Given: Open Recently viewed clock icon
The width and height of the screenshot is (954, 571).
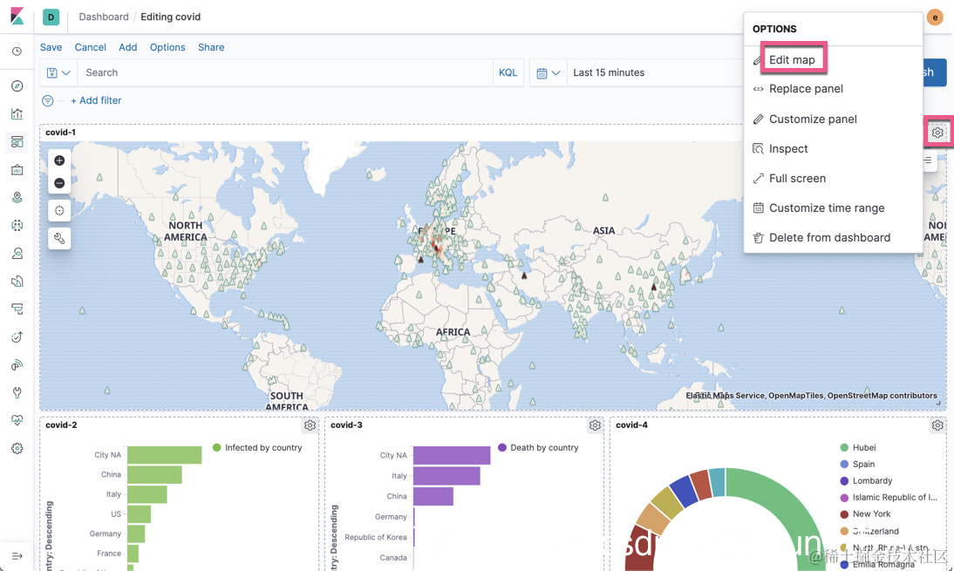Looking at the screenshot, I should (17, 51).
